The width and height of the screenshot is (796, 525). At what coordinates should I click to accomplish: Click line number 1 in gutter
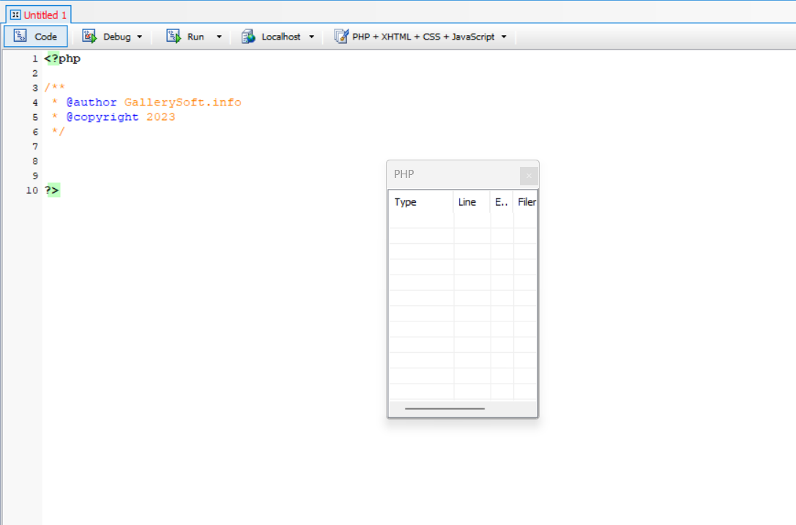pyautogui.click(x=35, y=59)
